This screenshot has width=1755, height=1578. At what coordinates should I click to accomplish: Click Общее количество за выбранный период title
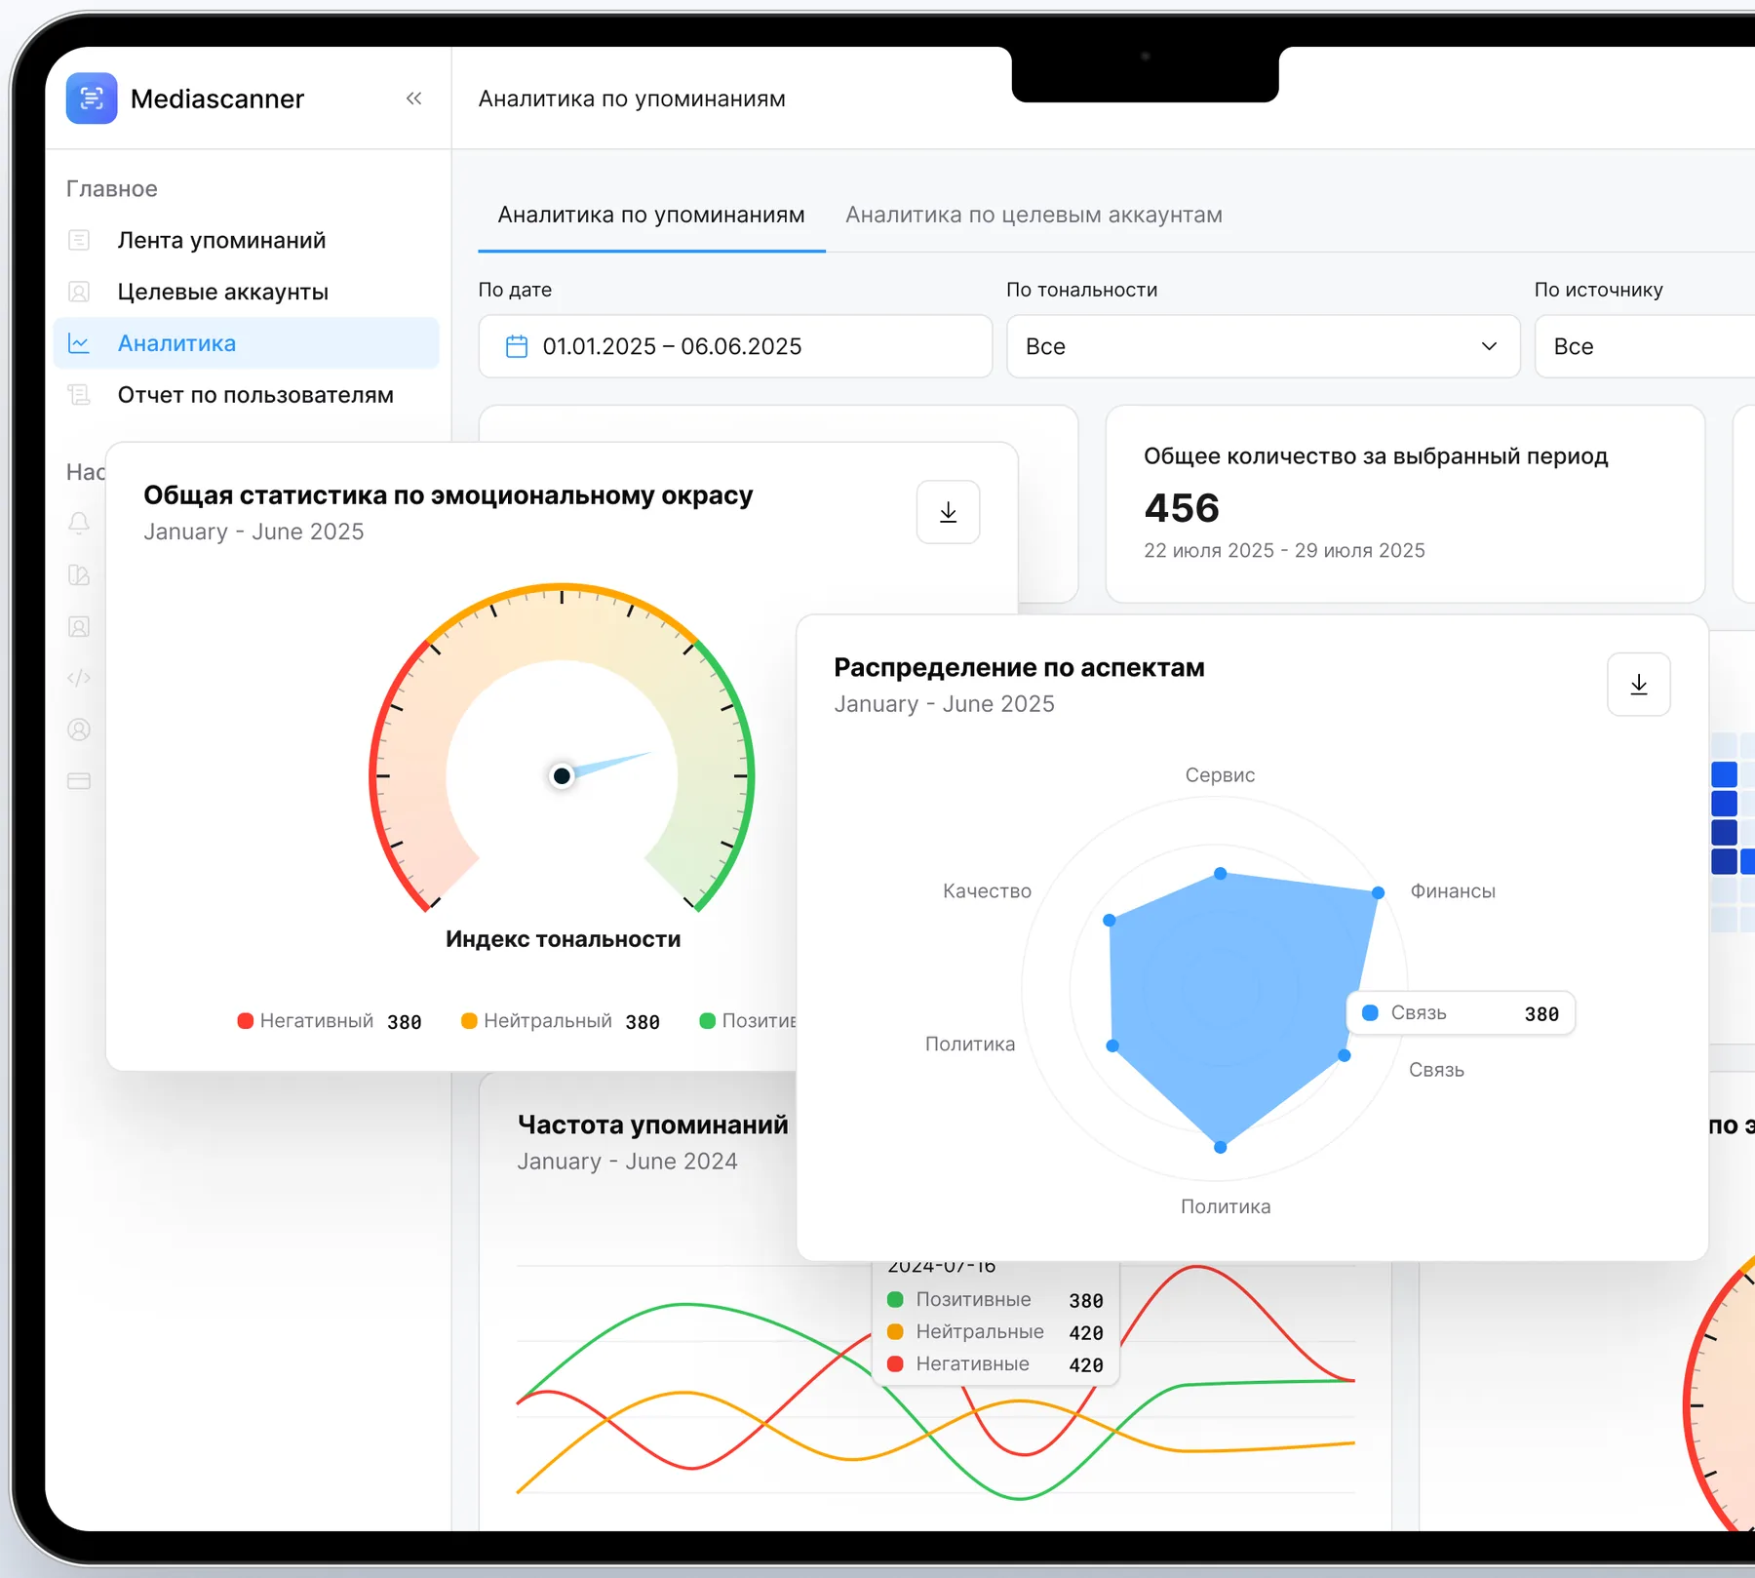(x=1376, y=455)
